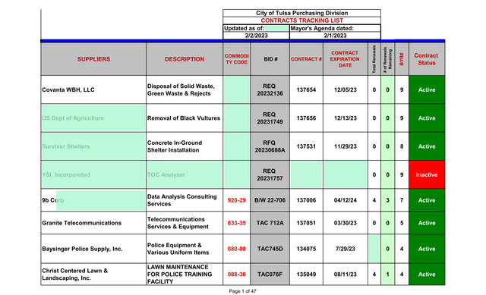Click the CONTRACT # column header

pyautogui.click(x=306, y=59)
